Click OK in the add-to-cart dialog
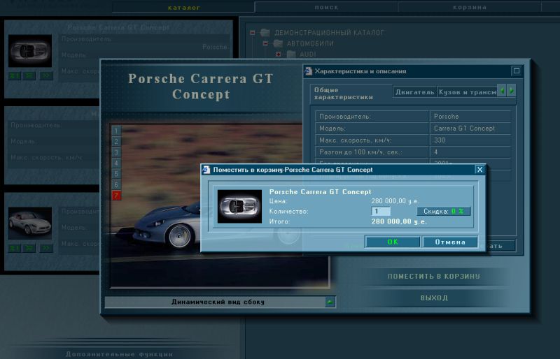The width and height of the screenshot is (560, 359). pyautogui.click(x=392, y=242)
